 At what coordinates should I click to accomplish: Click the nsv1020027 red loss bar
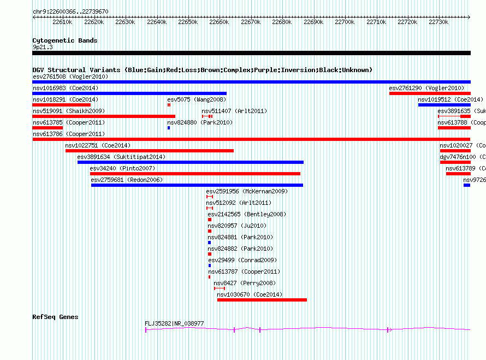(455, 151)
